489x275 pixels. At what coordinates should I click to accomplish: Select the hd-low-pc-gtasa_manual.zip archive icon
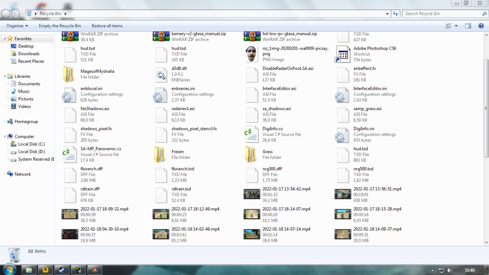click(252, 37)
